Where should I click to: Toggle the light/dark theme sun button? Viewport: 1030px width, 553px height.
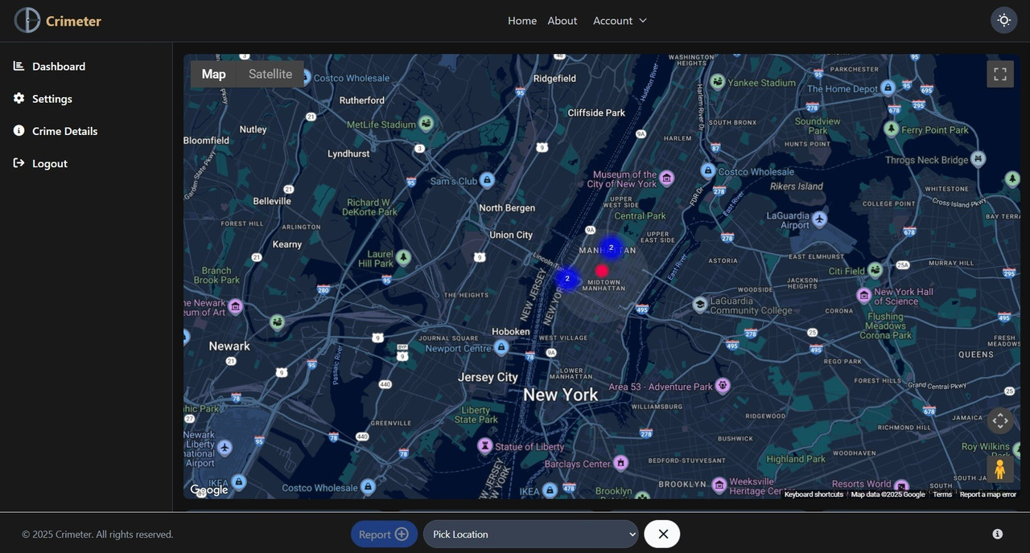1004,20
